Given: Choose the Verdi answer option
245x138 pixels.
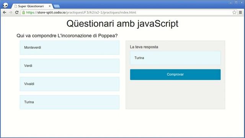Looking at the screenshot, I should pyautogui.click(x=70, y=66).
